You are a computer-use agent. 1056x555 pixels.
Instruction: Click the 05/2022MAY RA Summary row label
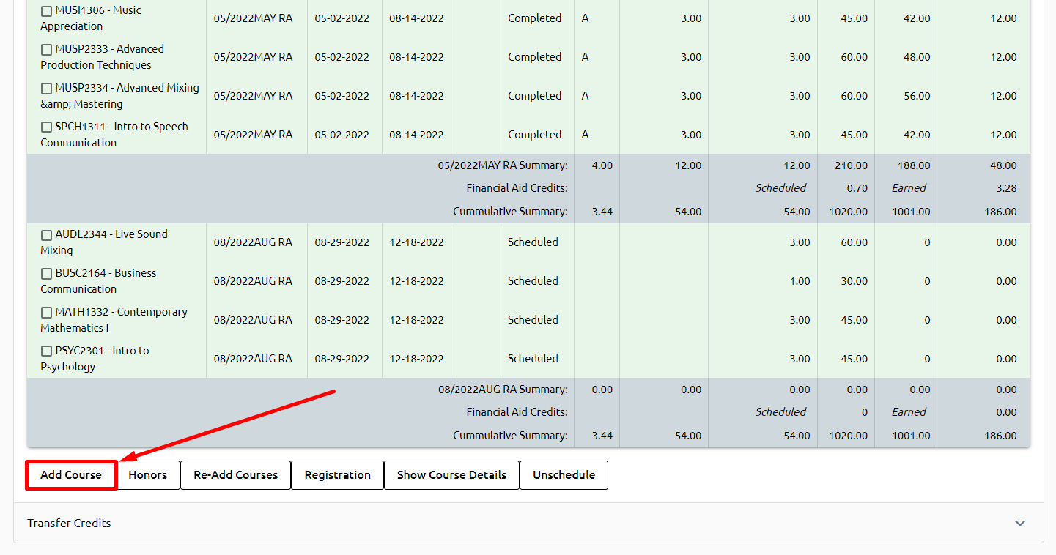[x=503, y=165]
